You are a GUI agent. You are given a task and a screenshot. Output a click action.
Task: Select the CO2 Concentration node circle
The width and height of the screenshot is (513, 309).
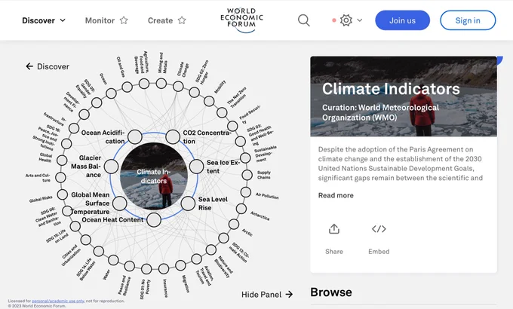point(173,136)
